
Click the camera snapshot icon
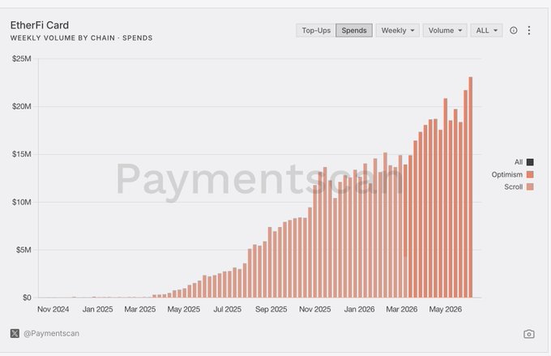coord(529,334)
